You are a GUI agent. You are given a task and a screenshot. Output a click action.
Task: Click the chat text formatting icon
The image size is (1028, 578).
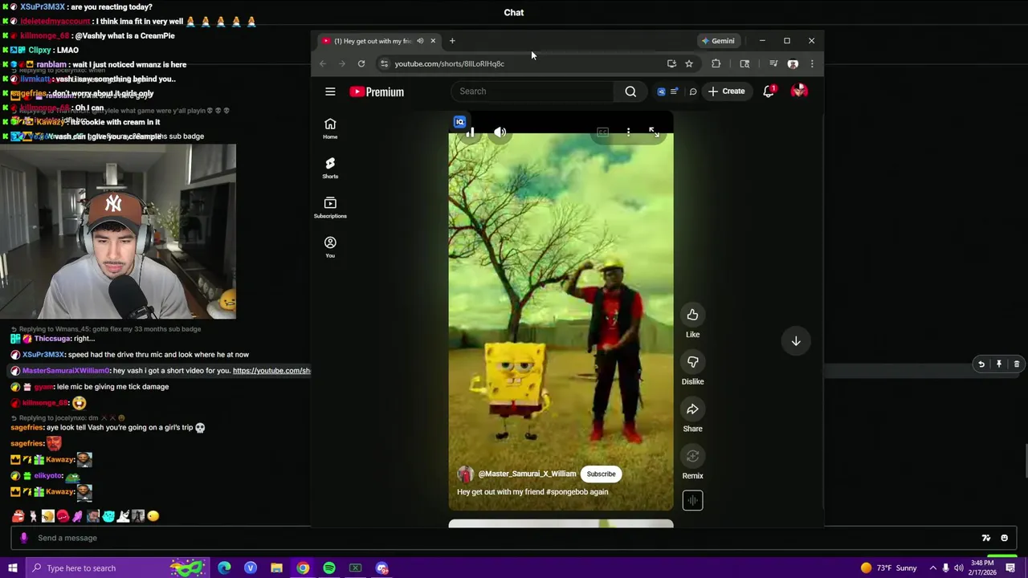[986, 538]
